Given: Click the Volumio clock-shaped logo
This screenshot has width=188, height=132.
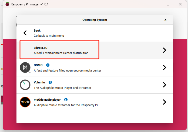Looking at the screenshot, I should point(25,85).
